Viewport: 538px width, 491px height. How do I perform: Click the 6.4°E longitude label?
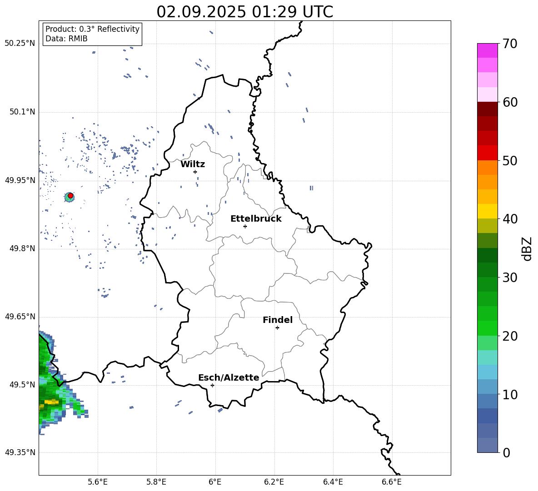tap(333, 482)
